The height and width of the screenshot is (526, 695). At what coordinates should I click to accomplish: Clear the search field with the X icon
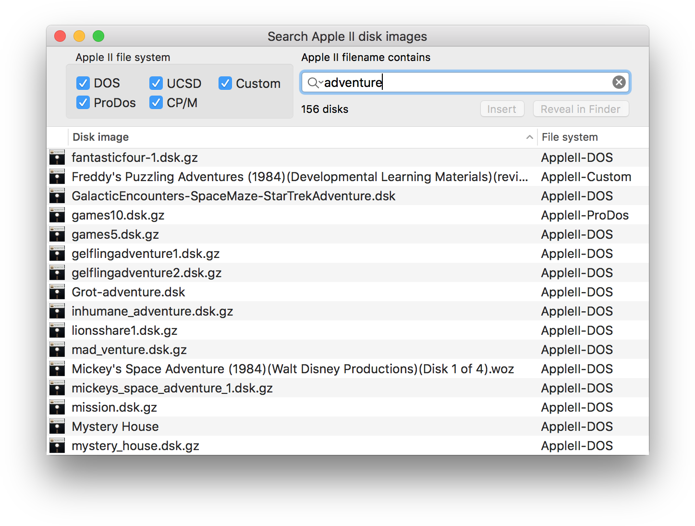pyautogui.click(x=619, y=83)
